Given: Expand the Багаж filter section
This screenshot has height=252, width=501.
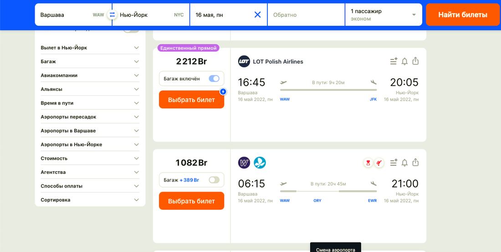Looking at the screenshot, I should click(x=90, y=61).
